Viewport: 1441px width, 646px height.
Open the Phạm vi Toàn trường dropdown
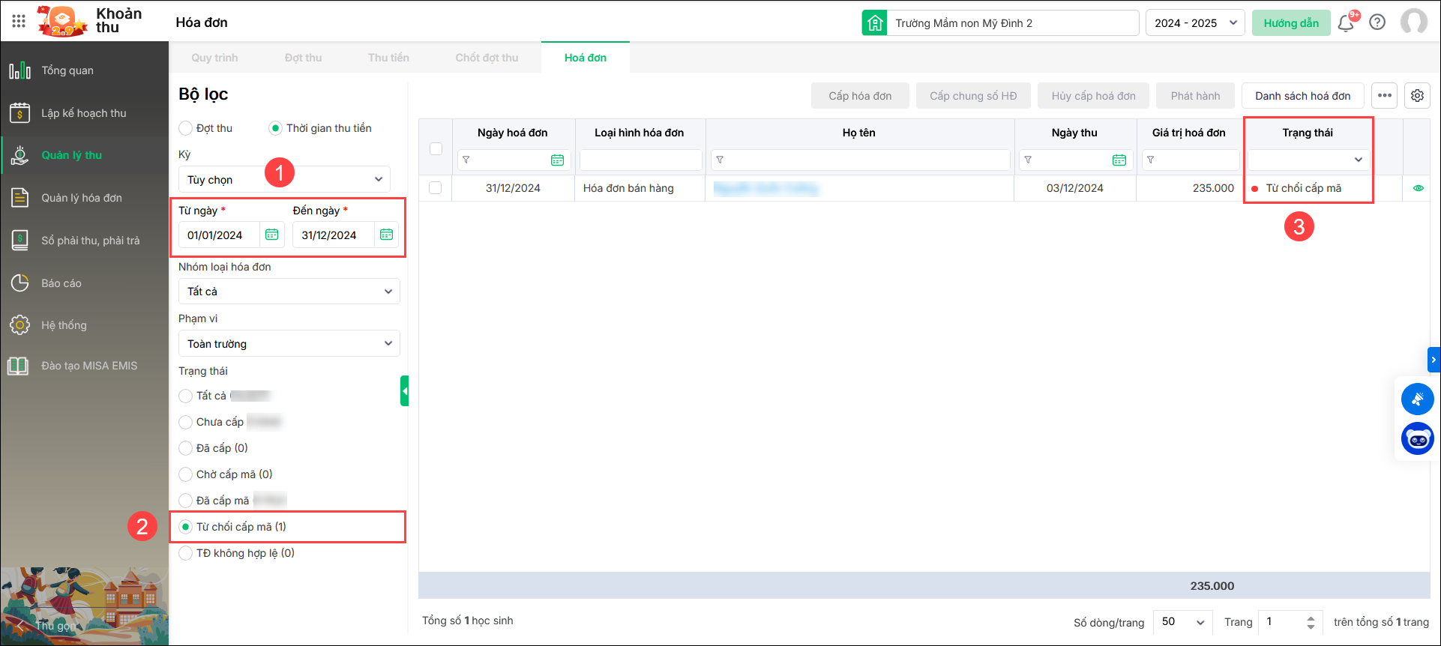(289, 343)
